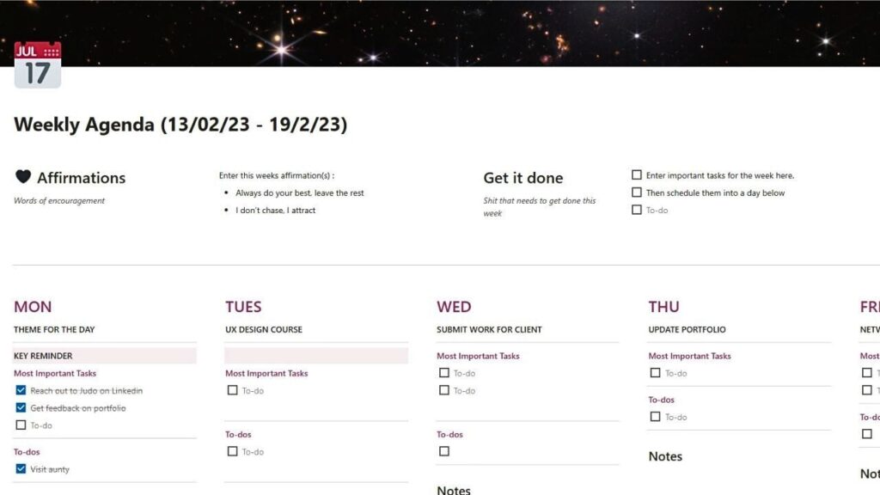This screenshot has height=495, width=880.
Task: Uncheck the 'Reach out to Judo on LinkedIn' checkbox
Action: point(21,390)
